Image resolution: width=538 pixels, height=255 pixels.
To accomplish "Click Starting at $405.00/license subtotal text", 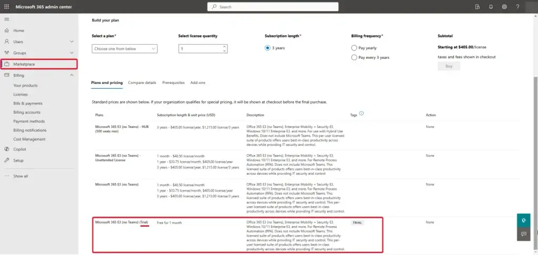I will coord(462,47).
